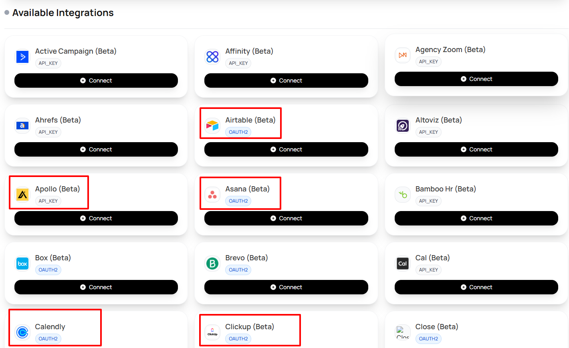Click the OAUTH2 badge under Box
569x348 pixels.
[x=48, y=270]
